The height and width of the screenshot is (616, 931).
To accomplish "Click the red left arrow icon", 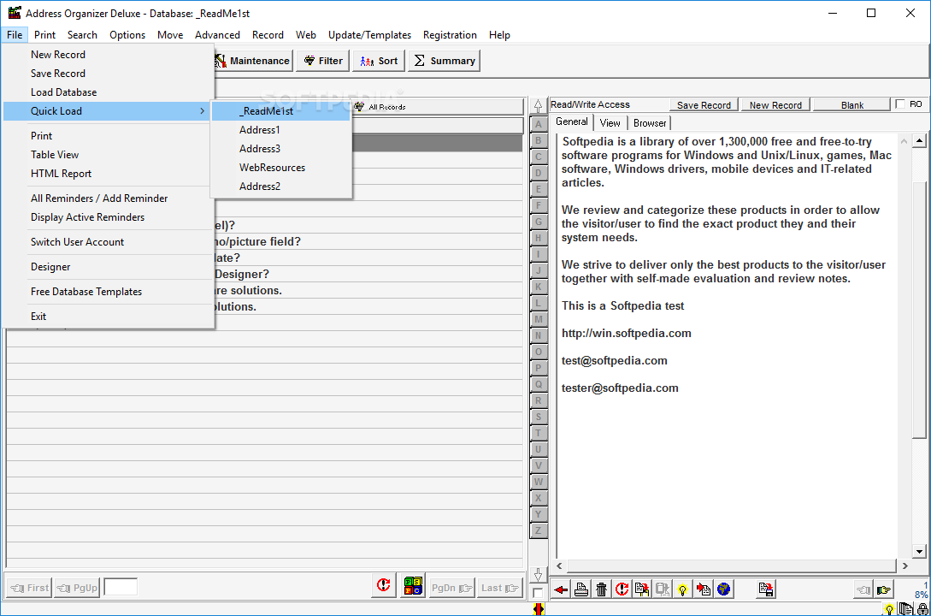I will pyautogui.click(x=561, y=589).
